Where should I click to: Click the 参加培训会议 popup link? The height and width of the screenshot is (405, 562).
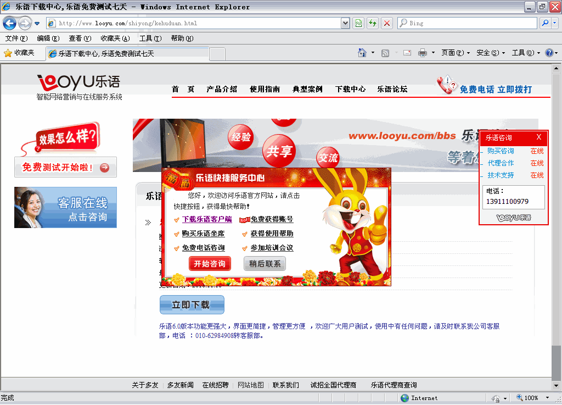(272, 248)
